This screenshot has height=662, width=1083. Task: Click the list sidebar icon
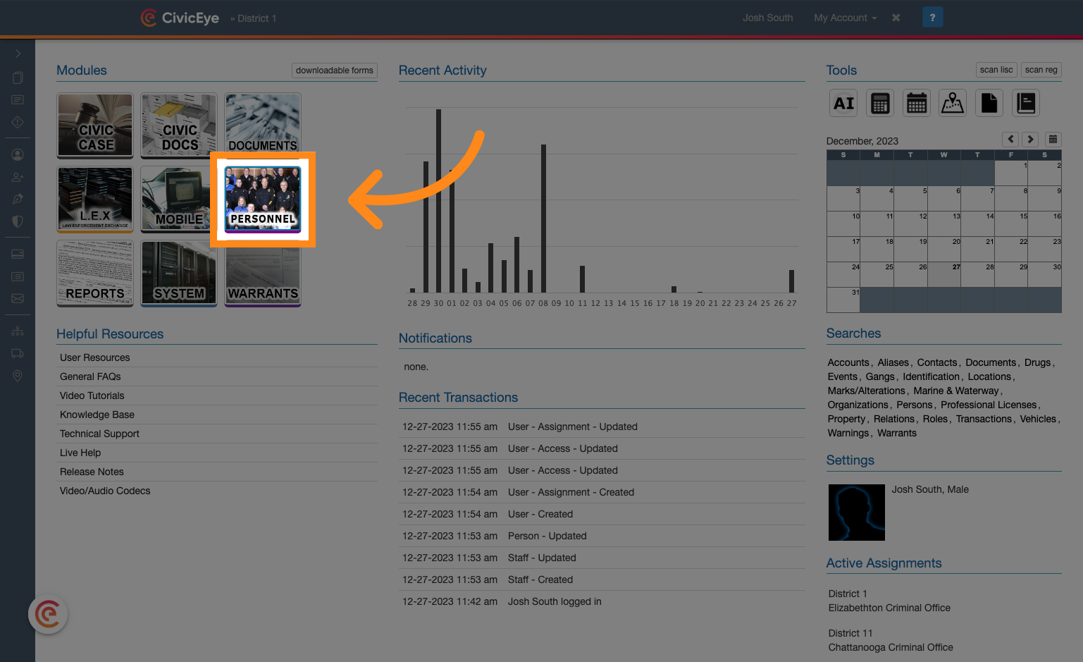(x=18, y=276)
